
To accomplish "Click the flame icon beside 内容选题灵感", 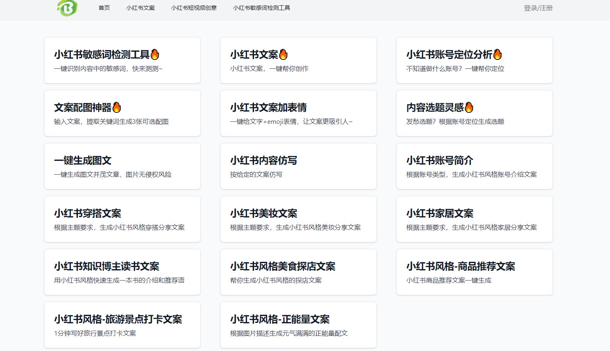I will 469,107.
